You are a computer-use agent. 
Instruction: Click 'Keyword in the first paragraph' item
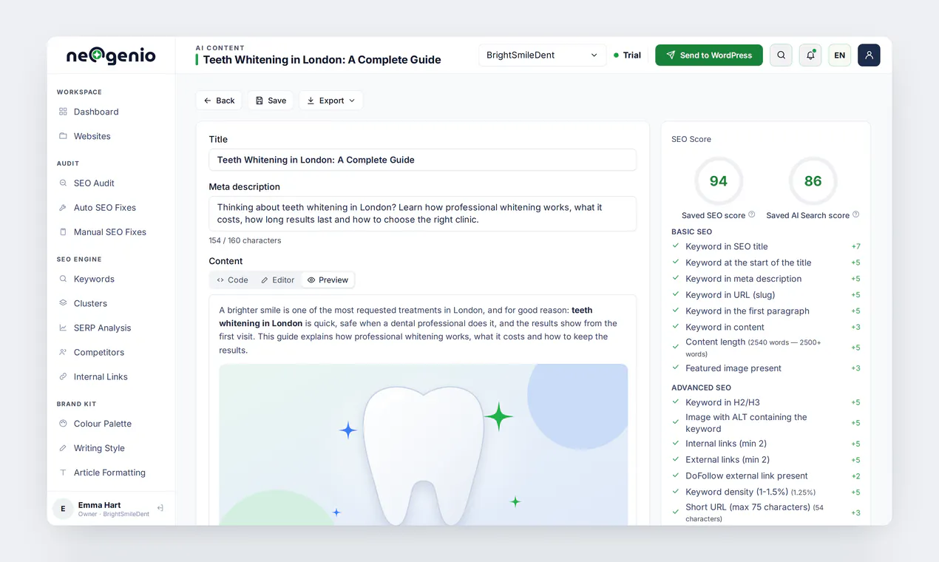click(x=766, y=311)
